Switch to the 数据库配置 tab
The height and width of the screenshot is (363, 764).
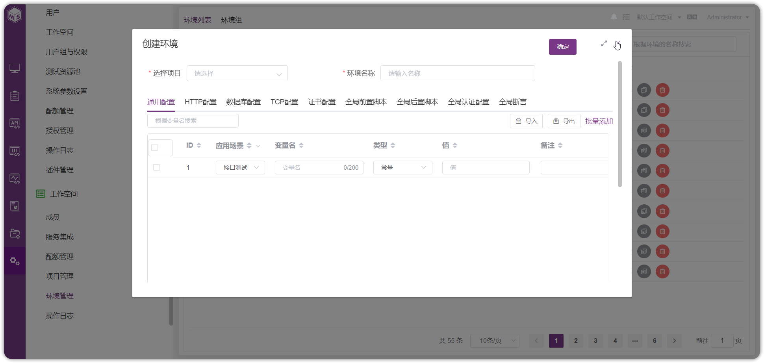243,102
